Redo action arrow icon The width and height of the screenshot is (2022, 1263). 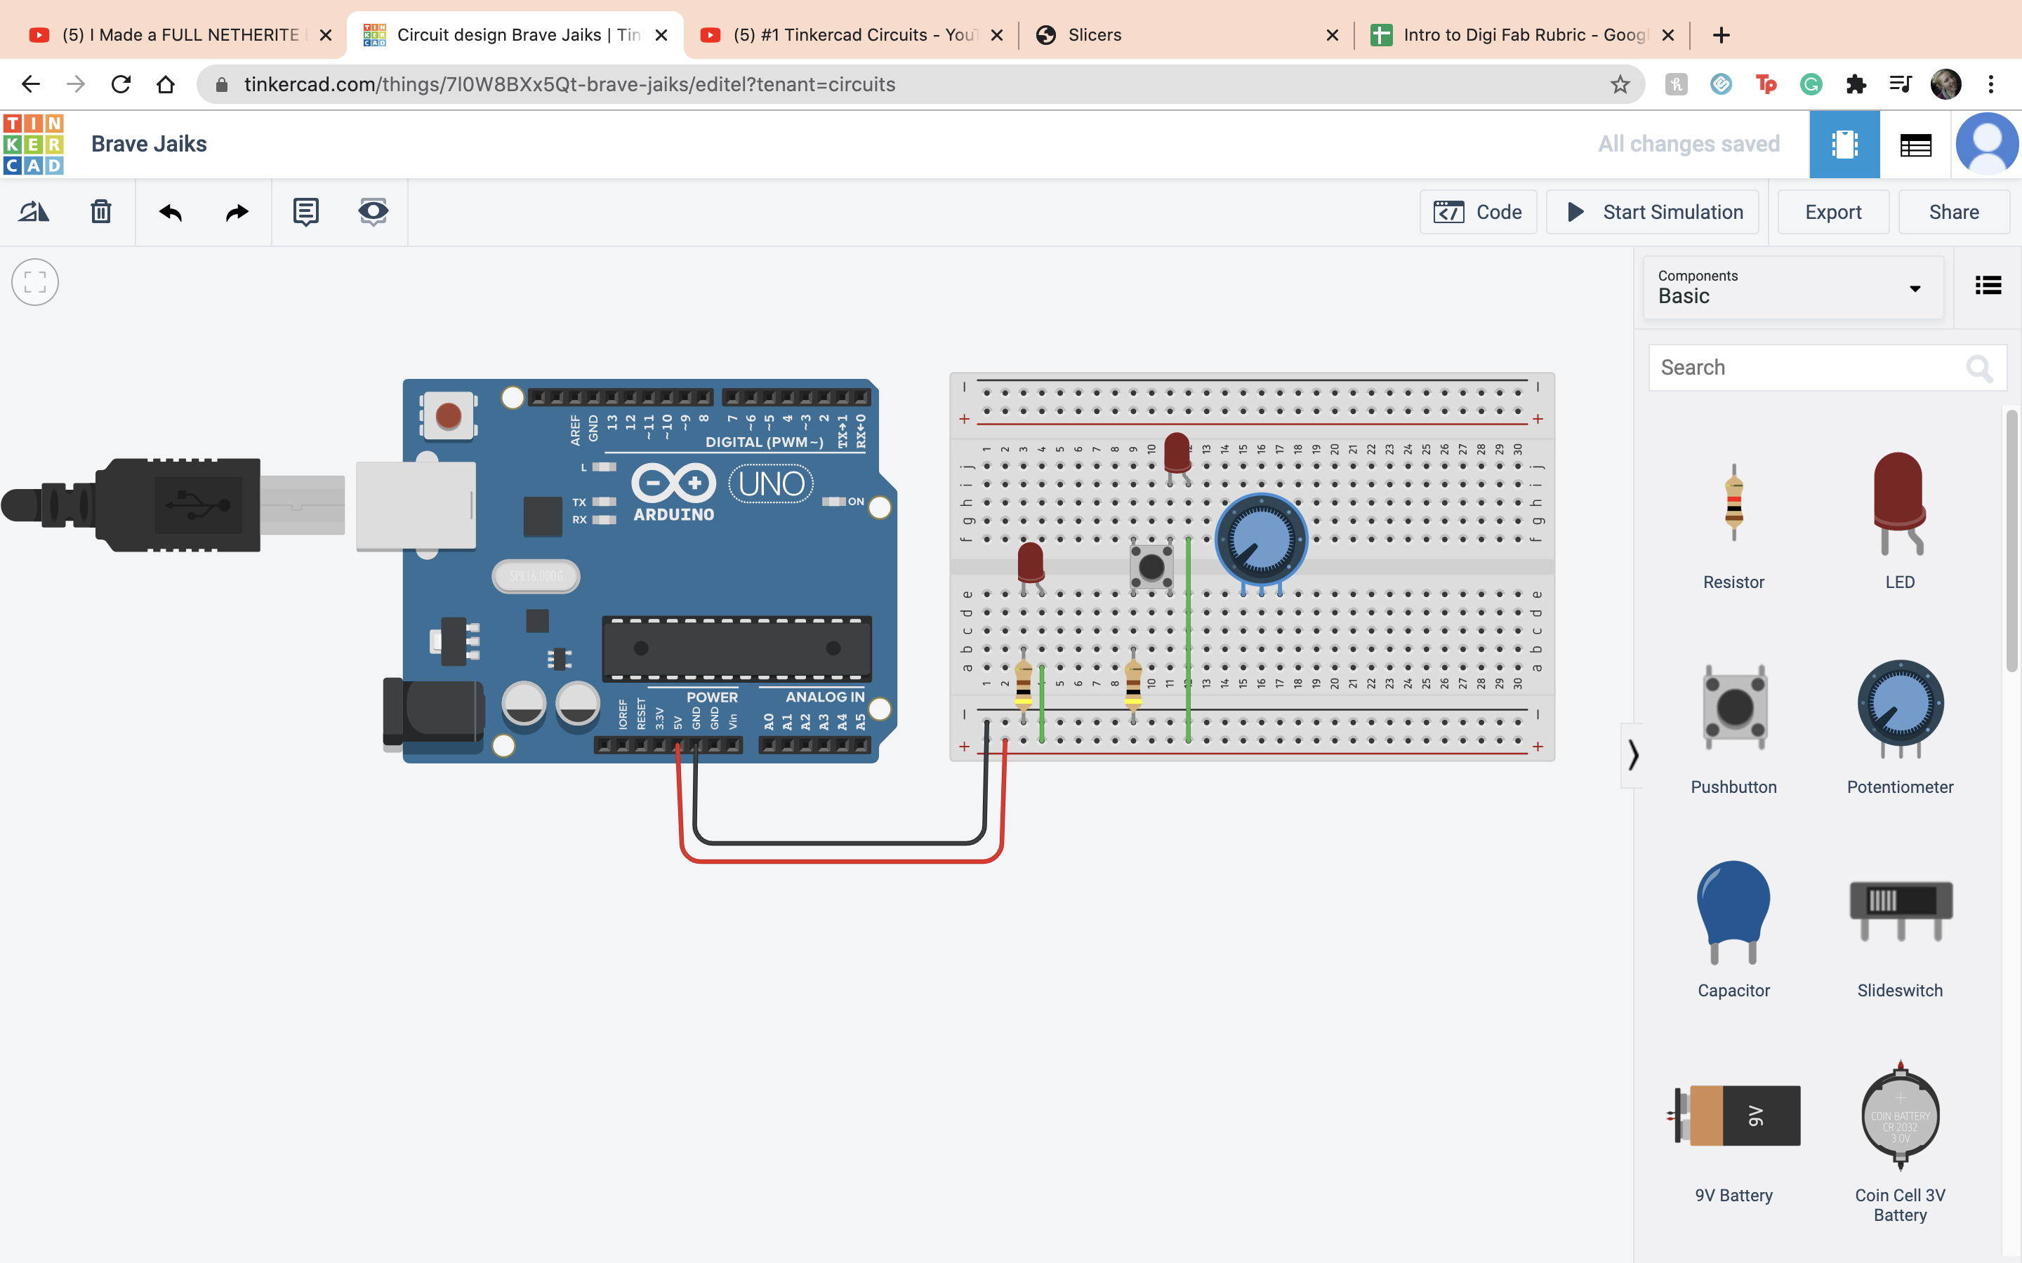coord(237,212)
